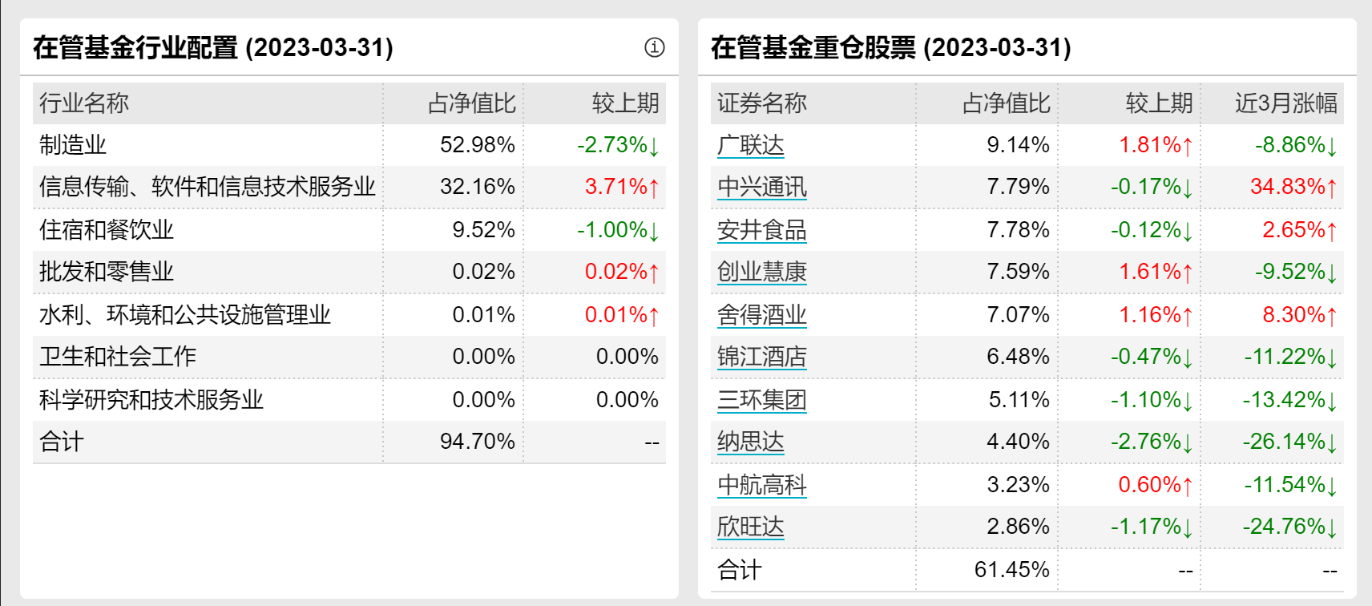Select the 舍得酒业 stock link
Viewport: 1372px width, 606px height.
click(x=761, y=315)
